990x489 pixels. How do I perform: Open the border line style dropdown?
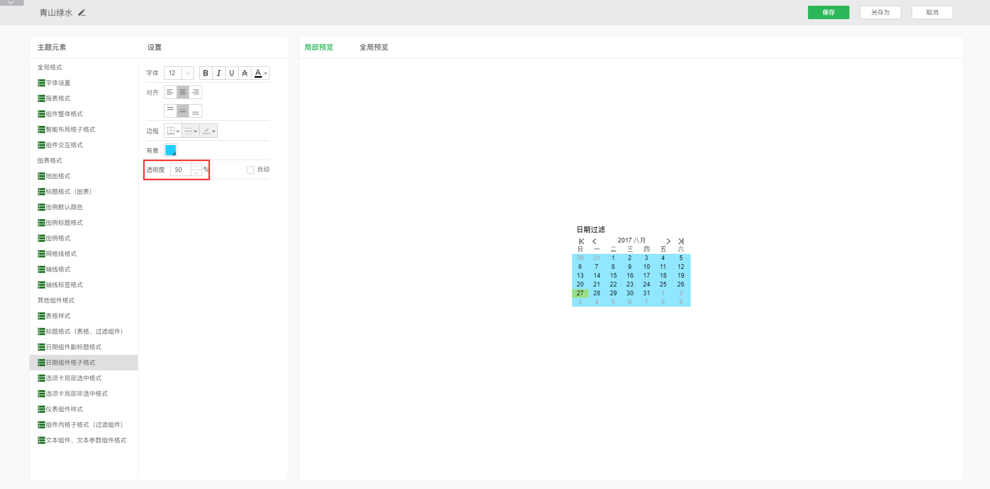191,131
